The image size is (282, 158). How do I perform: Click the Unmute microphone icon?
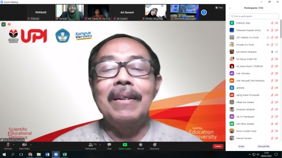pyautogui.click(x=8, y=145)
